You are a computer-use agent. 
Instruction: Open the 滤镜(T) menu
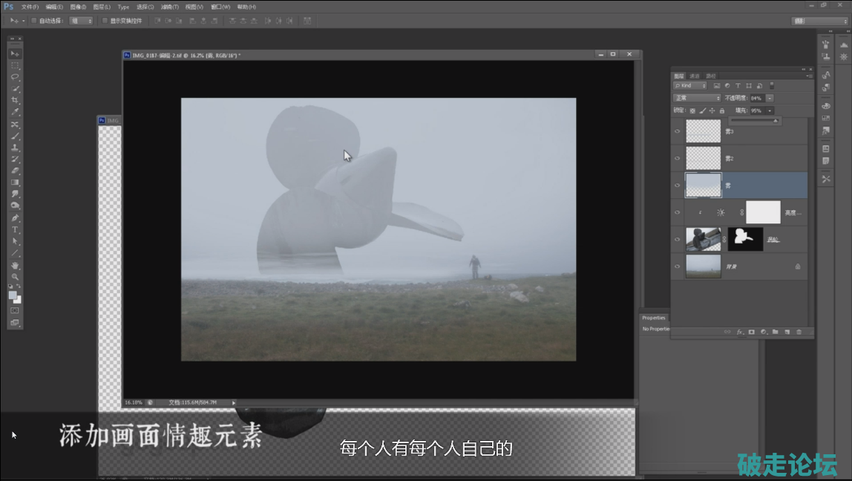tap(169, 7)
